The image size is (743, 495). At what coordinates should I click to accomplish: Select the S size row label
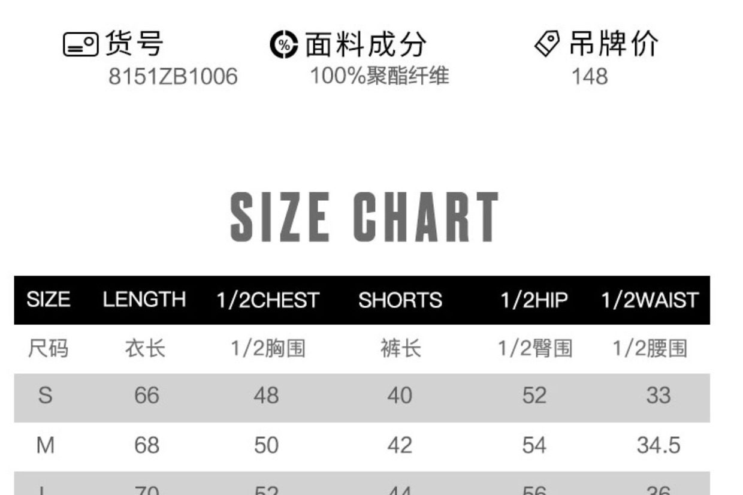45,396
